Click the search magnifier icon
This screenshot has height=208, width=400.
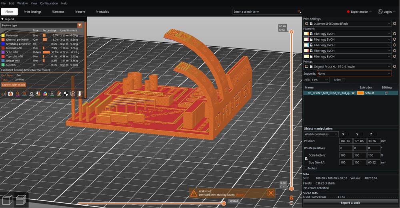click(x=299, y=12)
